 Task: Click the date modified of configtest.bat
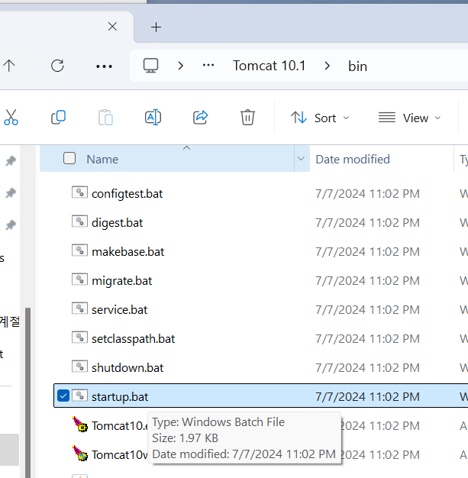coord(367,194)
